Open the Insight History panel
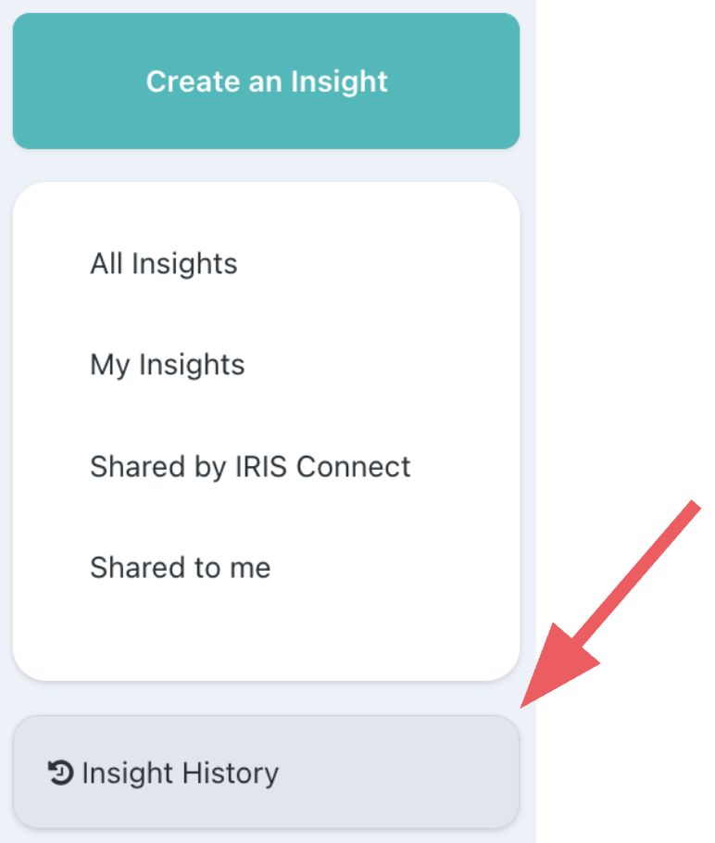The width and height of the screenshot is (715, 843). coord(266,773)
